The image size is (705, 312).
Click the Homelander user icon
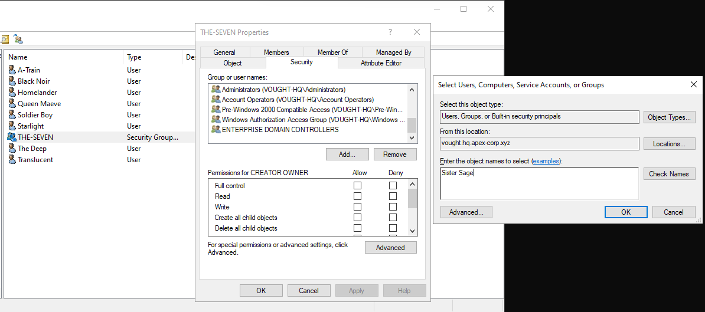[x=12, y=93]
